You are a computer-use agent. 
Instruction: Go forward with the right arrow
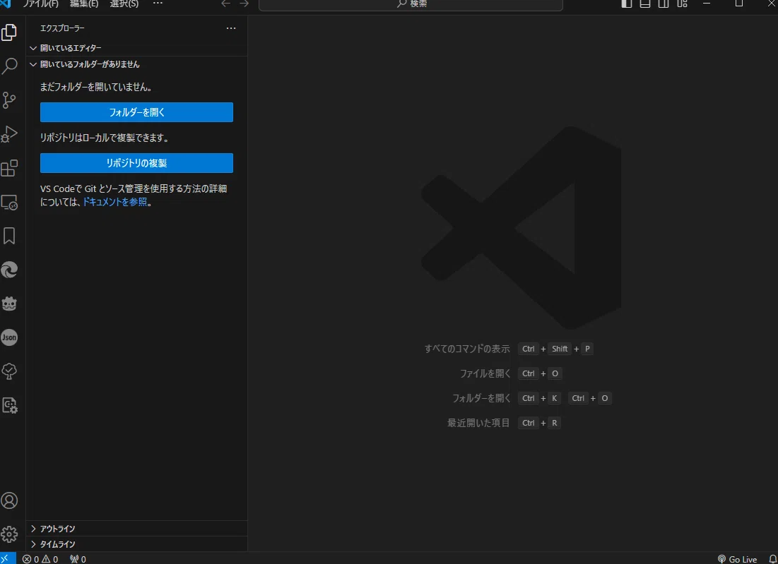coord(244,4)
